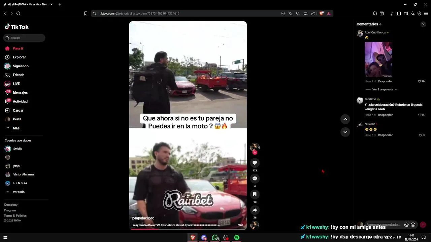Reply to ar.Jaime's comment
The height and width of the screenshot is (242, 431).
385,135
